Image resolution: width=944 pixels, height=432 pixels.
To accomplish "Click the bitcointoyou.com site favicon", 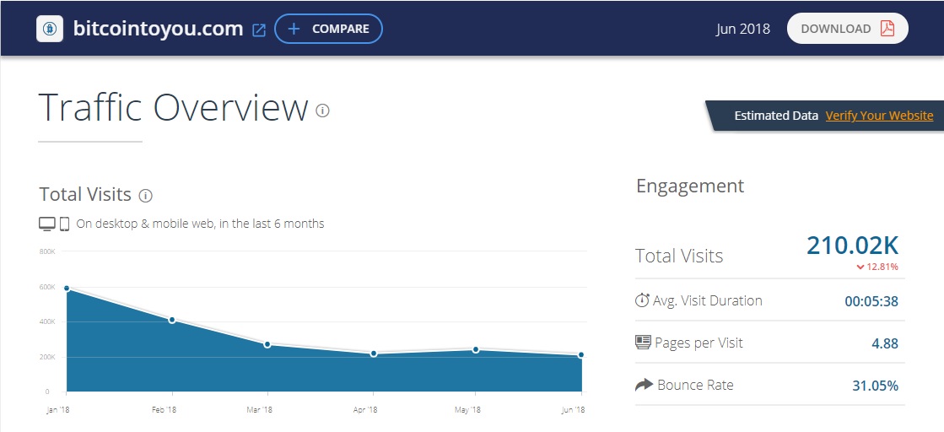I will tap(50, 29).
